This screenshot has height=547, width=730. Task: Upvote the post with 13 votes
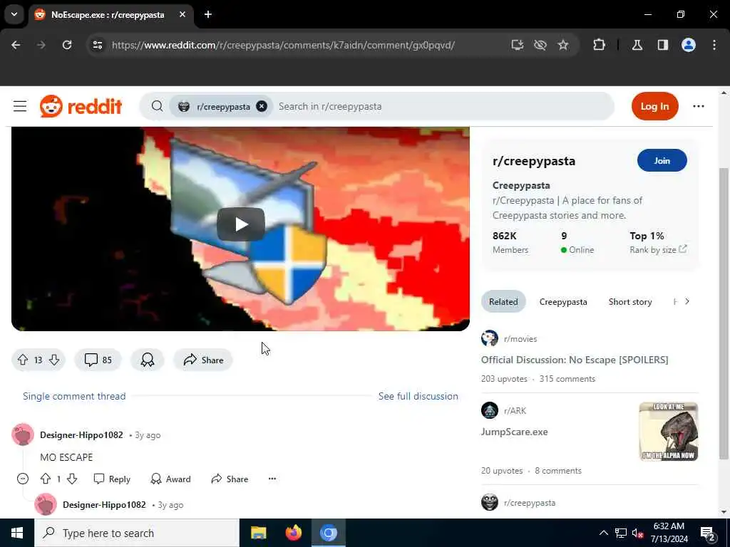coord(23,360)
